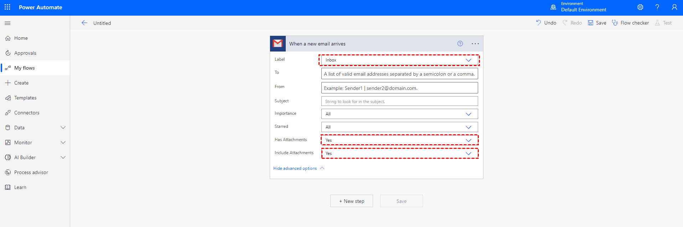The width and height of the screenshot is (683, 227).
Task: Click the When a new email arrives title
Action: (317, 44)
